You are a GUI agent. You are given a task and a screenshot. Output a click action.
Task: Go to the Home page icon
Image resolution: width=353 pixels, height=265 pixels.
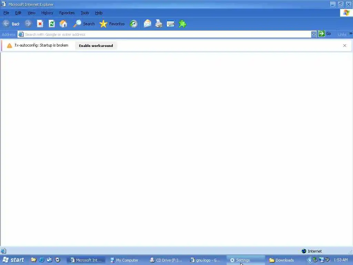63,24
